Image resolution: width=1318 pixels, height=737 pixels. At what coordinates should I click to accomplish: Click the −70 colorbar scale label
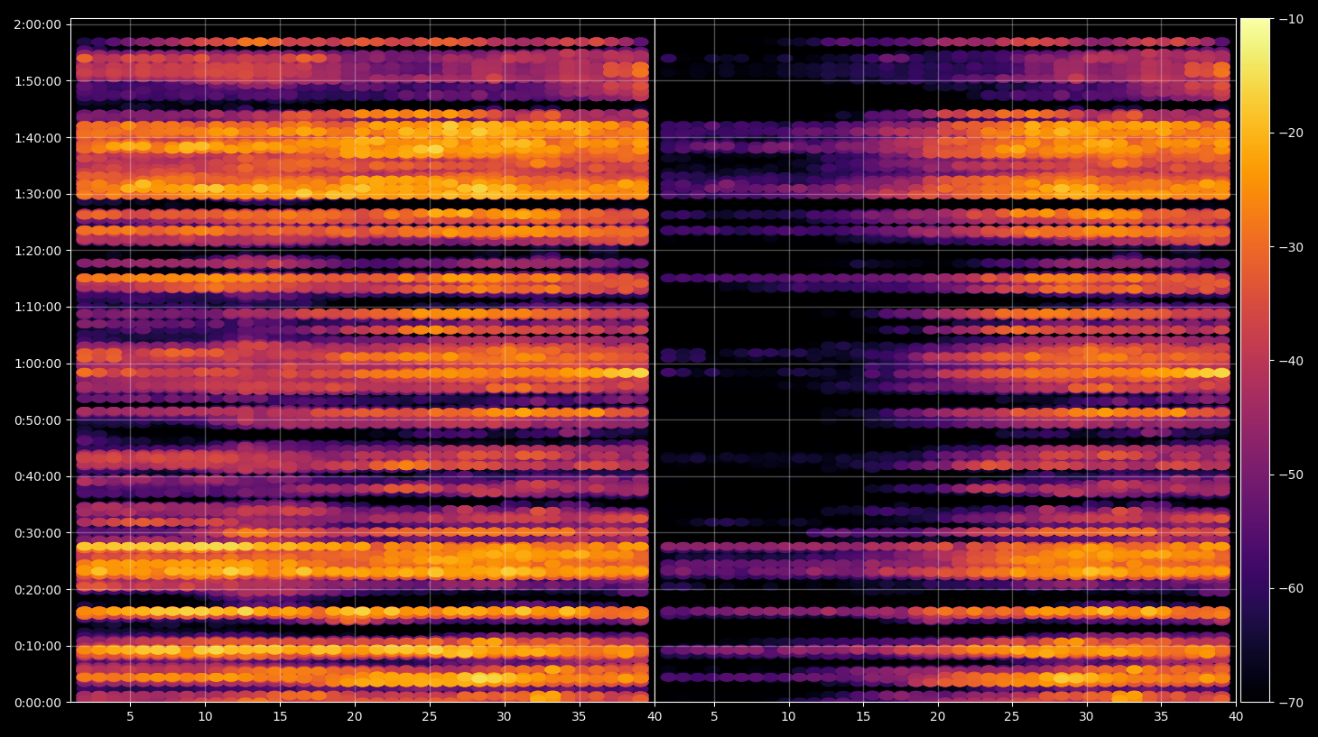click(x=1291, y=702)
